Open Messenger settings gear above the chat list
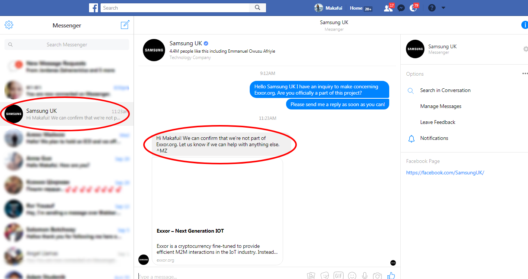 point(9,25)
